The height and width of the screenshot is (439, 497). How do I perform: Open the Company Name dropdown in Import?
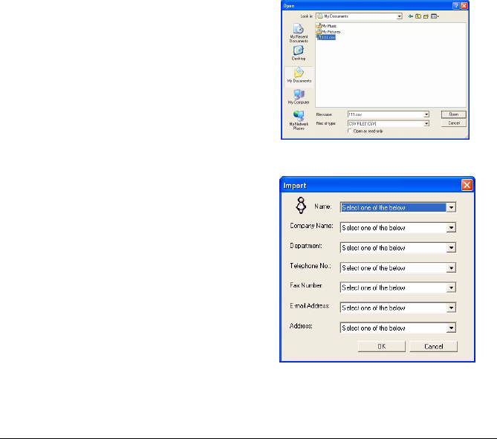[451, 227]
